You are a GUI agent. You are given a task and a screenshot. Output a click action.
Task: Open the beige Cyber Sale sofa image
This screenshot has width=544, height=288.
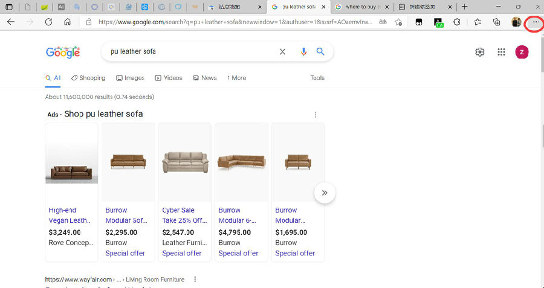pos(184,162)
